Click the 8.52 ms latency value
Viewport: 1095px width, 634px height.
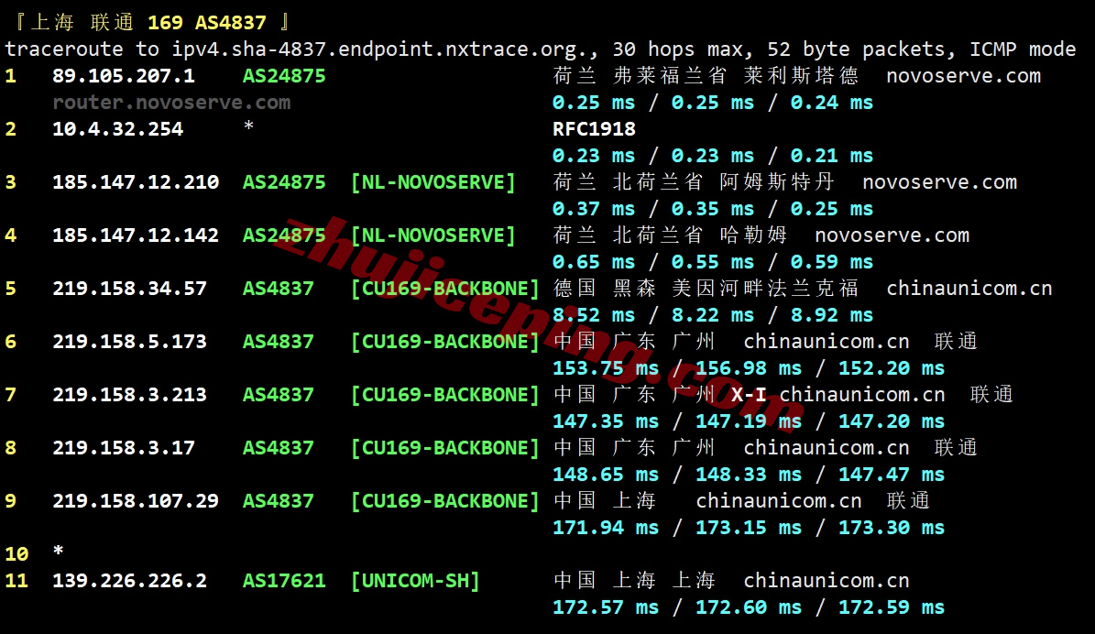594,315
